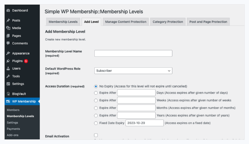Open the Default WordPress Role dropdown
The image size is (249, 144).
pos(133,71)
